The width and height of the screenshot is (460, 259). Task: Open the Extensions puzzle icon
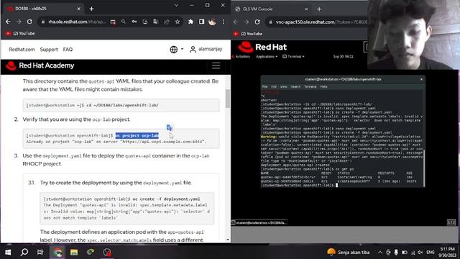(x=190, y=22)
